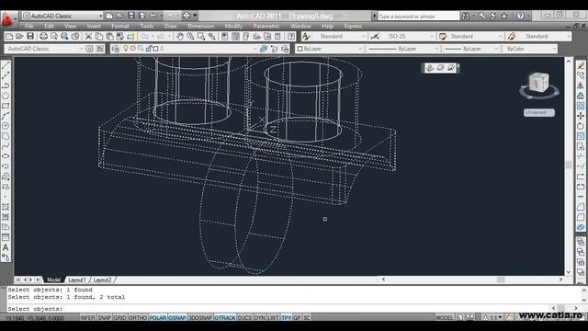Open the ByLayer lineweight dropdown
Image resolution: width=588 pixels, height=331 pixels.
tap(471, 49)
